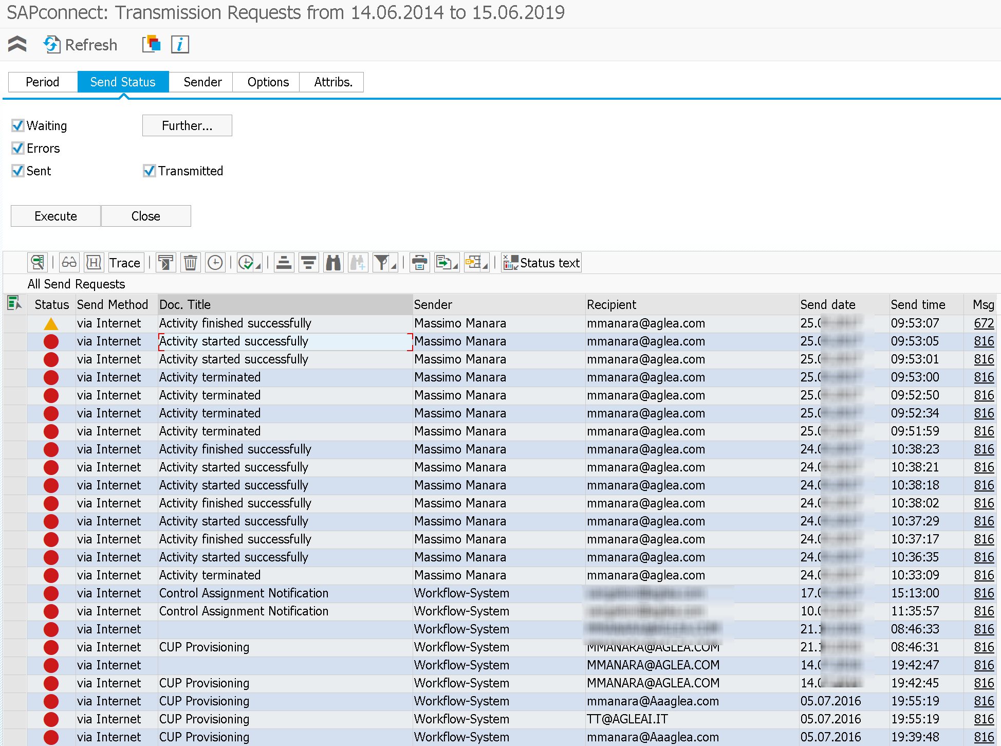This screenshot has height=746, width=1001.
Task: Click the Delete trash can icon
Action: [190, 263]
